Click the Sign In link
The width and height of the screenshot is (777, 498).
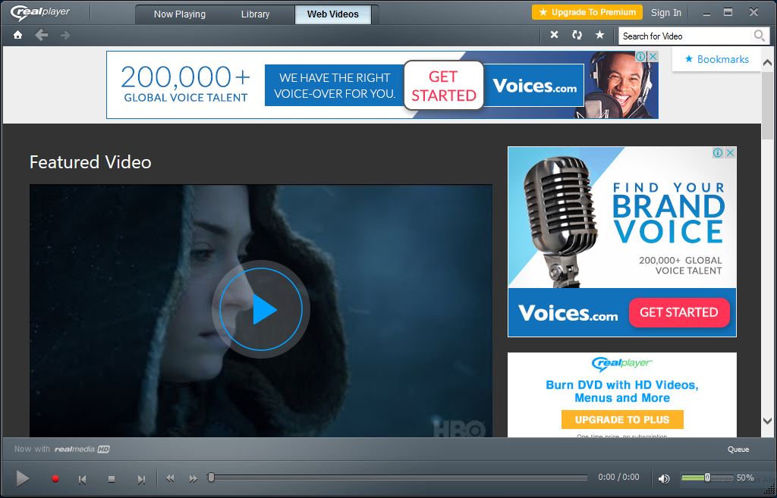[x=666, y=13]
